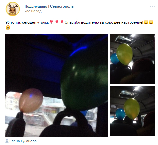Click the grinning emoji on the second text line
158x145 pixels.
[x=8, y=28]
